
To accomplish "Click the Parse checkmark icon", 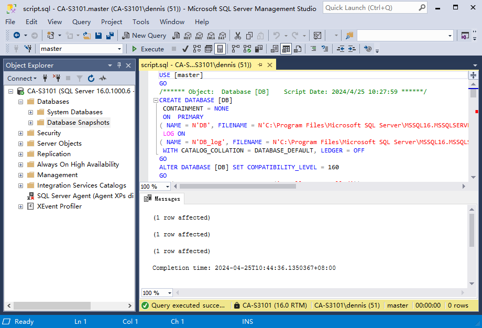I will point(185,49).
